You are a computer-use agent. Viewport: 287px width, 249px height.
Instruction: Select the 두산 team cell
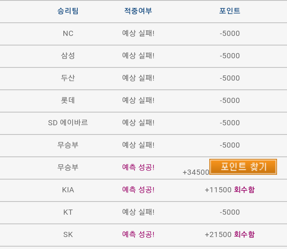click(68, 78)
